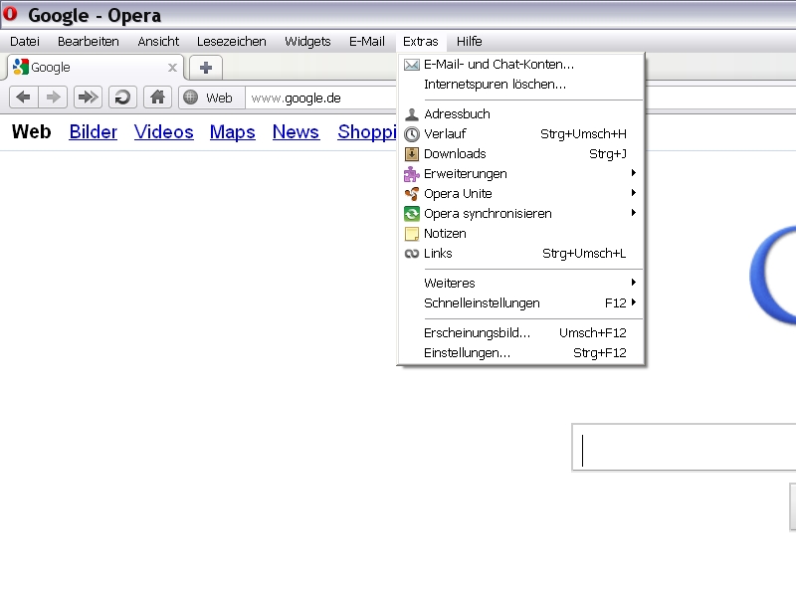Click the Google favicon on the tab

click(x=20, y=67)
